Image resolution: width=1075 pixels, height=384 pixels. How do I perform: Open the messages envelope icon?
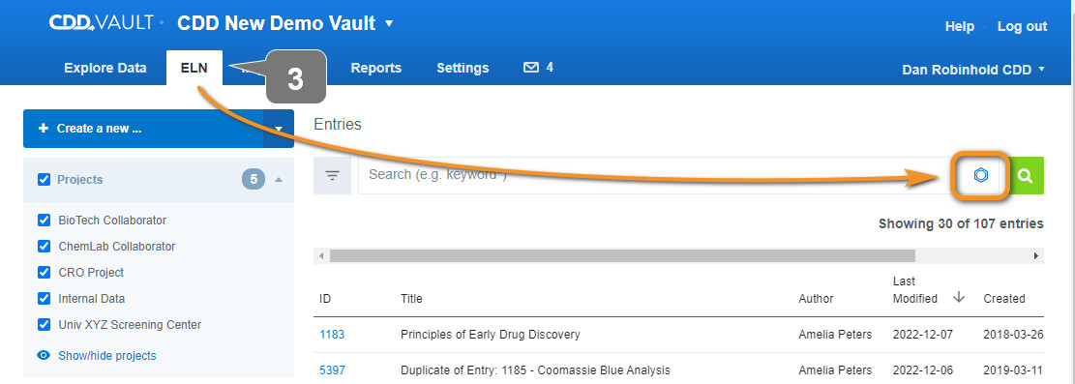click(530, 67)
